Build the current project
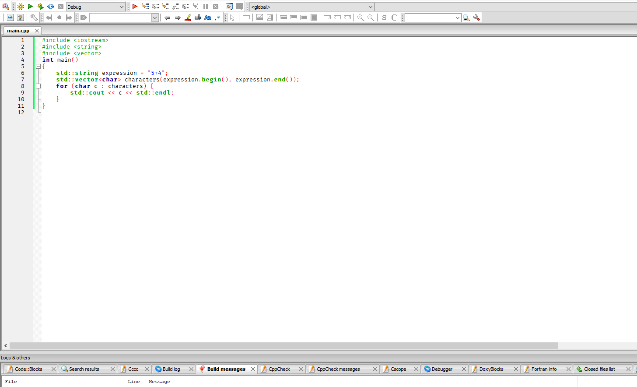 coord(20,7)
